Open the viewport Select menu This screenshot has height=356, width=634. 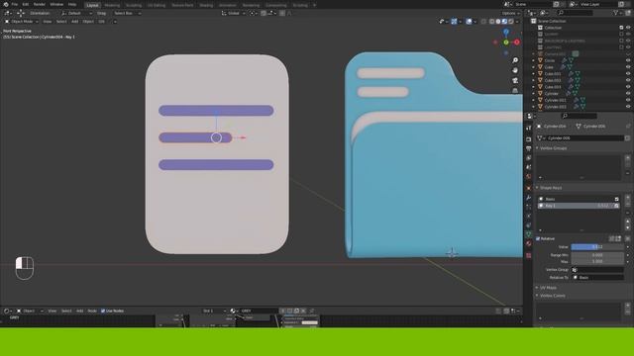click(61, 22)
